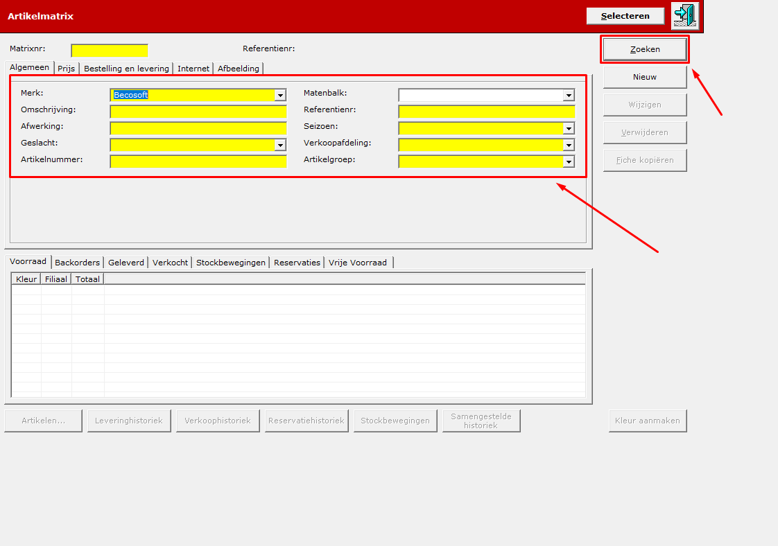Select the Internet tab
Image resolution: width=778 pixels, height=546 pixels.
(193, 69)
